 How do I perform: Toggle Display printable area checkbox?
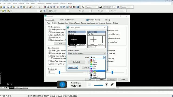[x=49, y=53]
